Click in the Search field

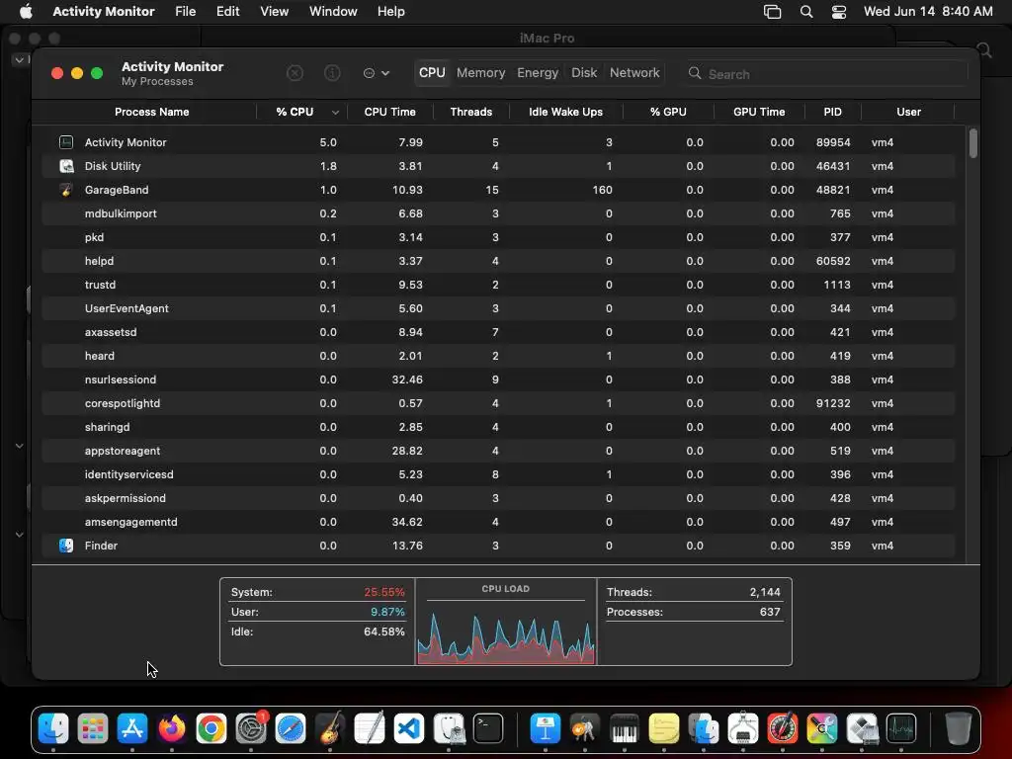click(x=826, y=73)
